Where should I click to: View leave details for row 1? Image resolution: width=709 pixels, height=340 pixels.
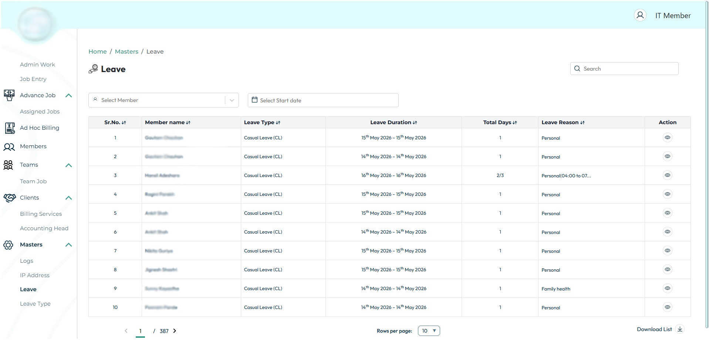pyautogui.click(x=668, y=137)
